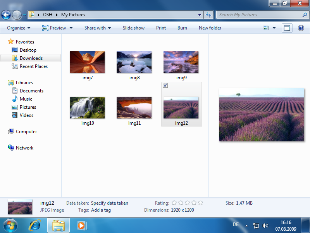Image resolution: width=310 pixels, height=233 pixels.
Task: Click Burn in the toolbar
Action: pos(182,28)
